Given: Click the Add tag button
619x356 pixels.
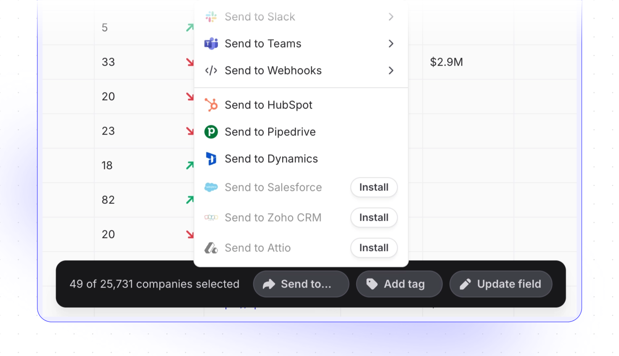Looking at the screenshot, I should (399, 284).
